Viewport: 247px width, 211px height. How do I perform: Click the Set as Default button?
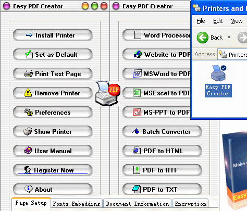tap(53, 55)
